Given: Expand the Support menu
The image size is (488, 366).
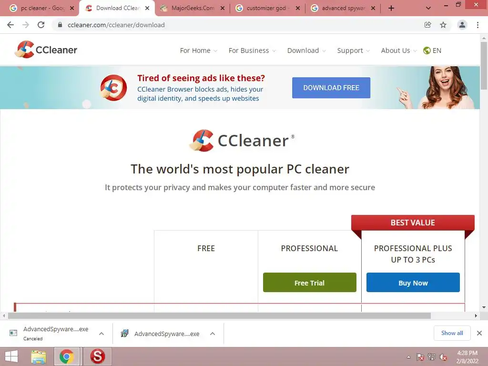Looking at the screenshot, I should pyautogui.click(x=353, y=51).
